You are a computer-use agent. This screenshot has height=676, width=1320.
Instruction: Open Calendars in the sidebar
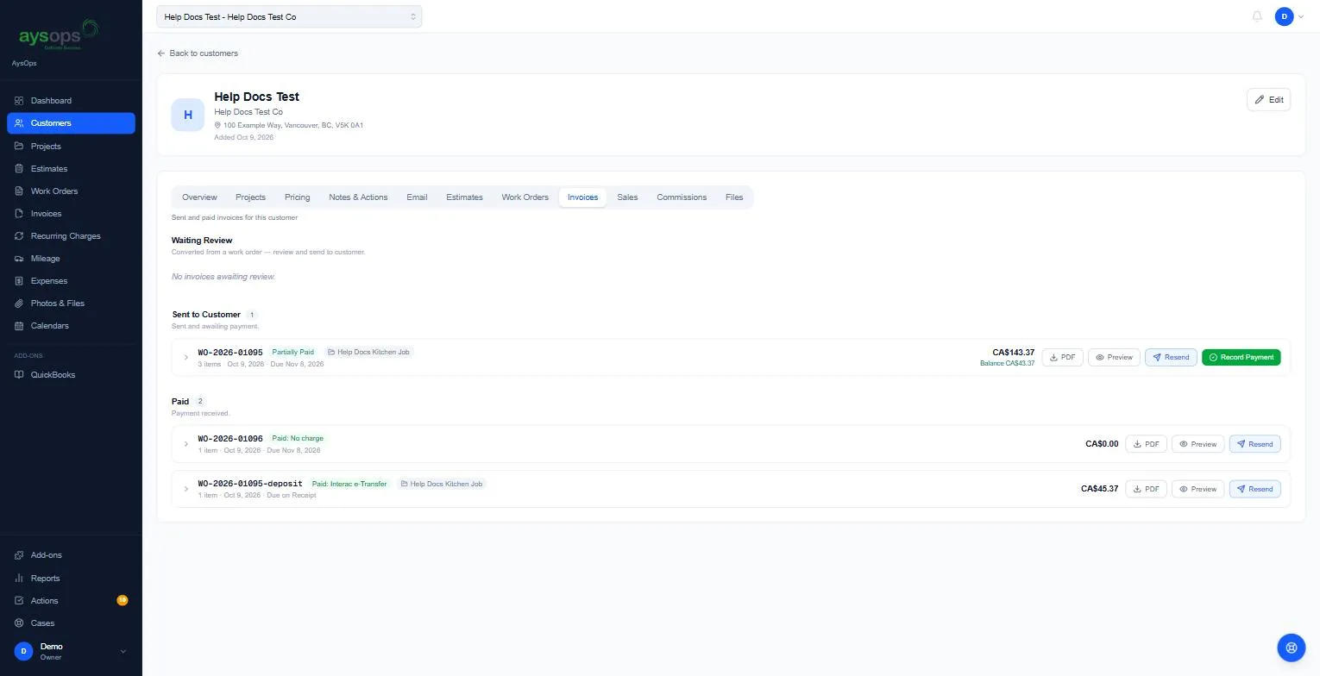(71, 326)
